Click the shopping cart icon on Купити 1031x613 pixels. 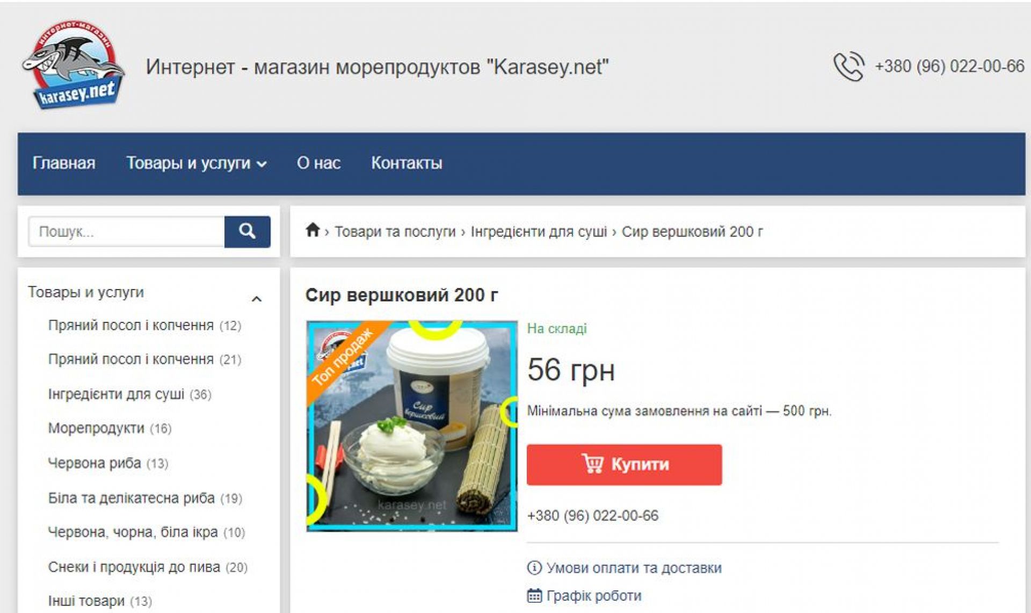pyautogui.click(x=593, y=464)
